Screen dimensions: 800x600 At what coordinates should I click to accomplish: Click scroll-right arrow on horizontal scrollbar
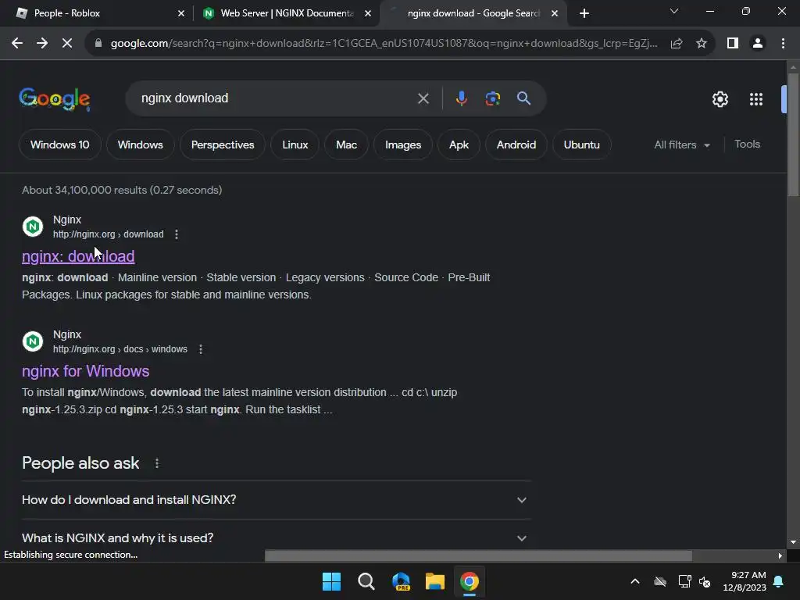(x=780, y=555)
